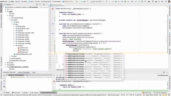The image size is (171, 96).
Task: Open Search Everywhere magnifier icon
Action: pyautogui.click(x=166, y=2)
